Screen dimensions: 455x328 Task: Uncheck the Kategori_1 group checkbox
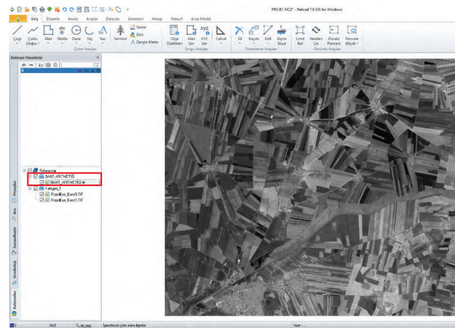tap(35, 188)
